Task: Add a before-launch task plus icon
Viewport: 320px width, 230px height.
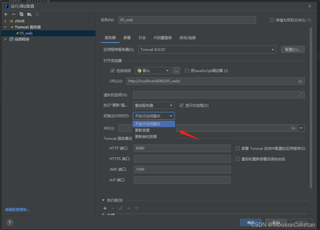Action: click(x=105, y=208)
